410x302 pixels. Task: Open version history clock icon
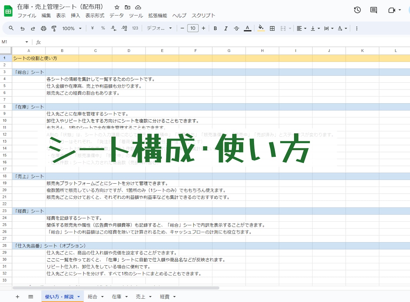[357, 10]
